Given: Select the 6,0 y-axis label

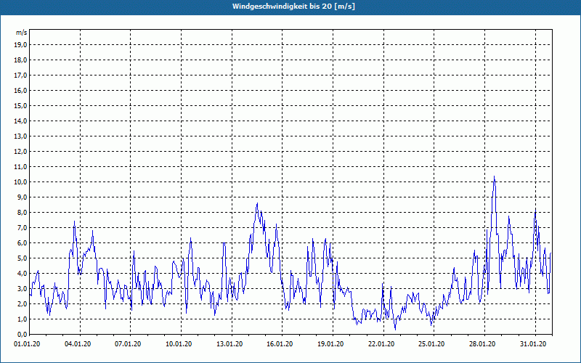Looking at the screenshot, I should [22, 242].
